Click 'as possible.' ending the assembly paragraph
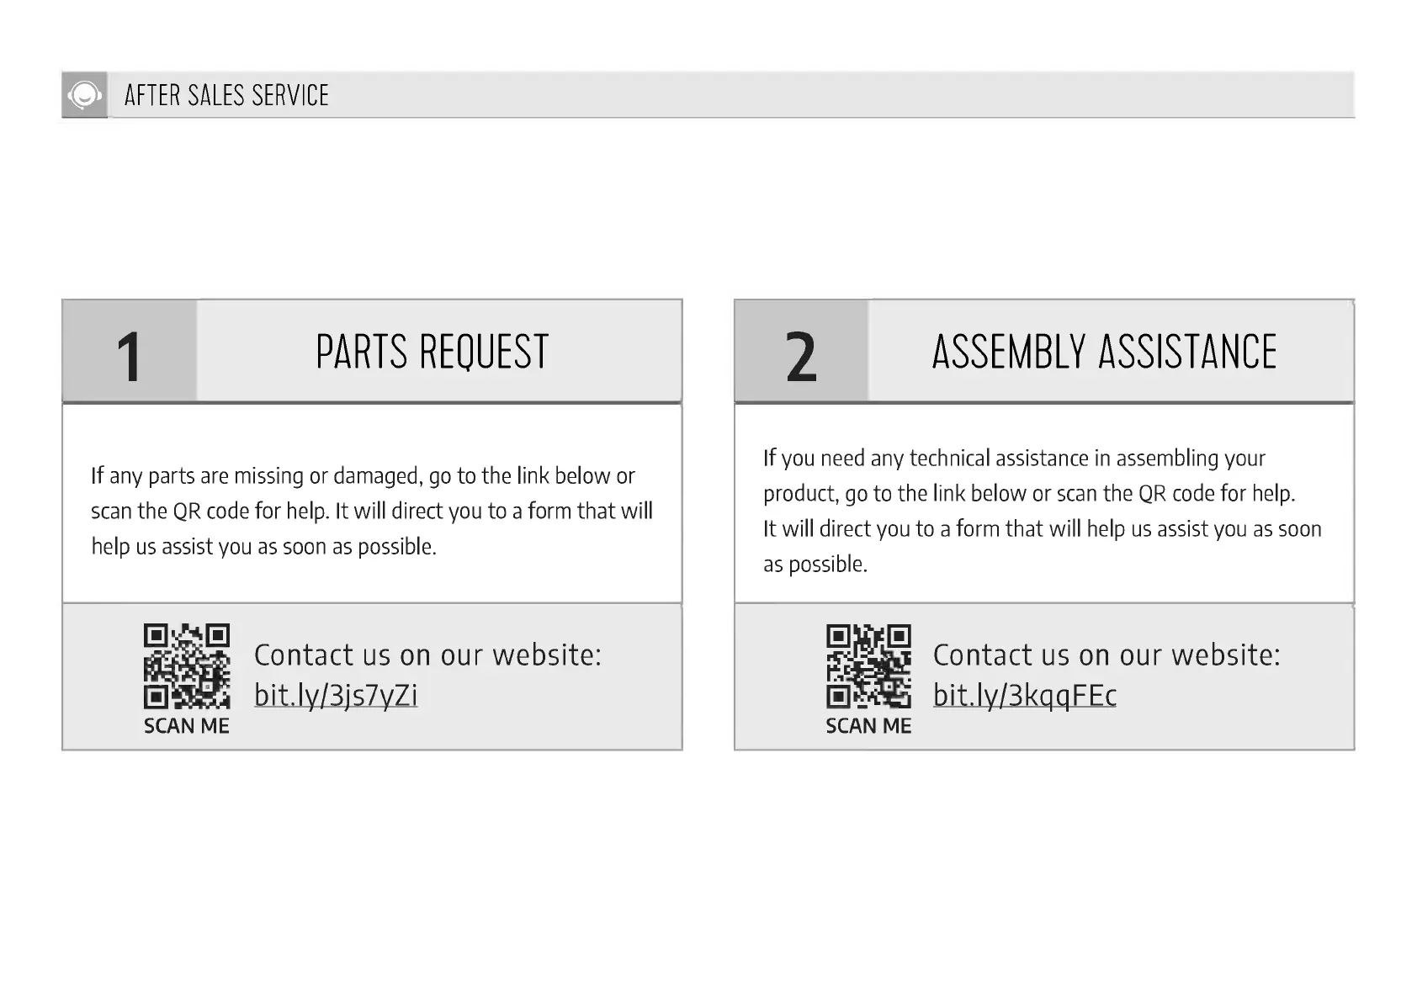This screenshot has height=1002, width=1417. (x=815, y=565)
